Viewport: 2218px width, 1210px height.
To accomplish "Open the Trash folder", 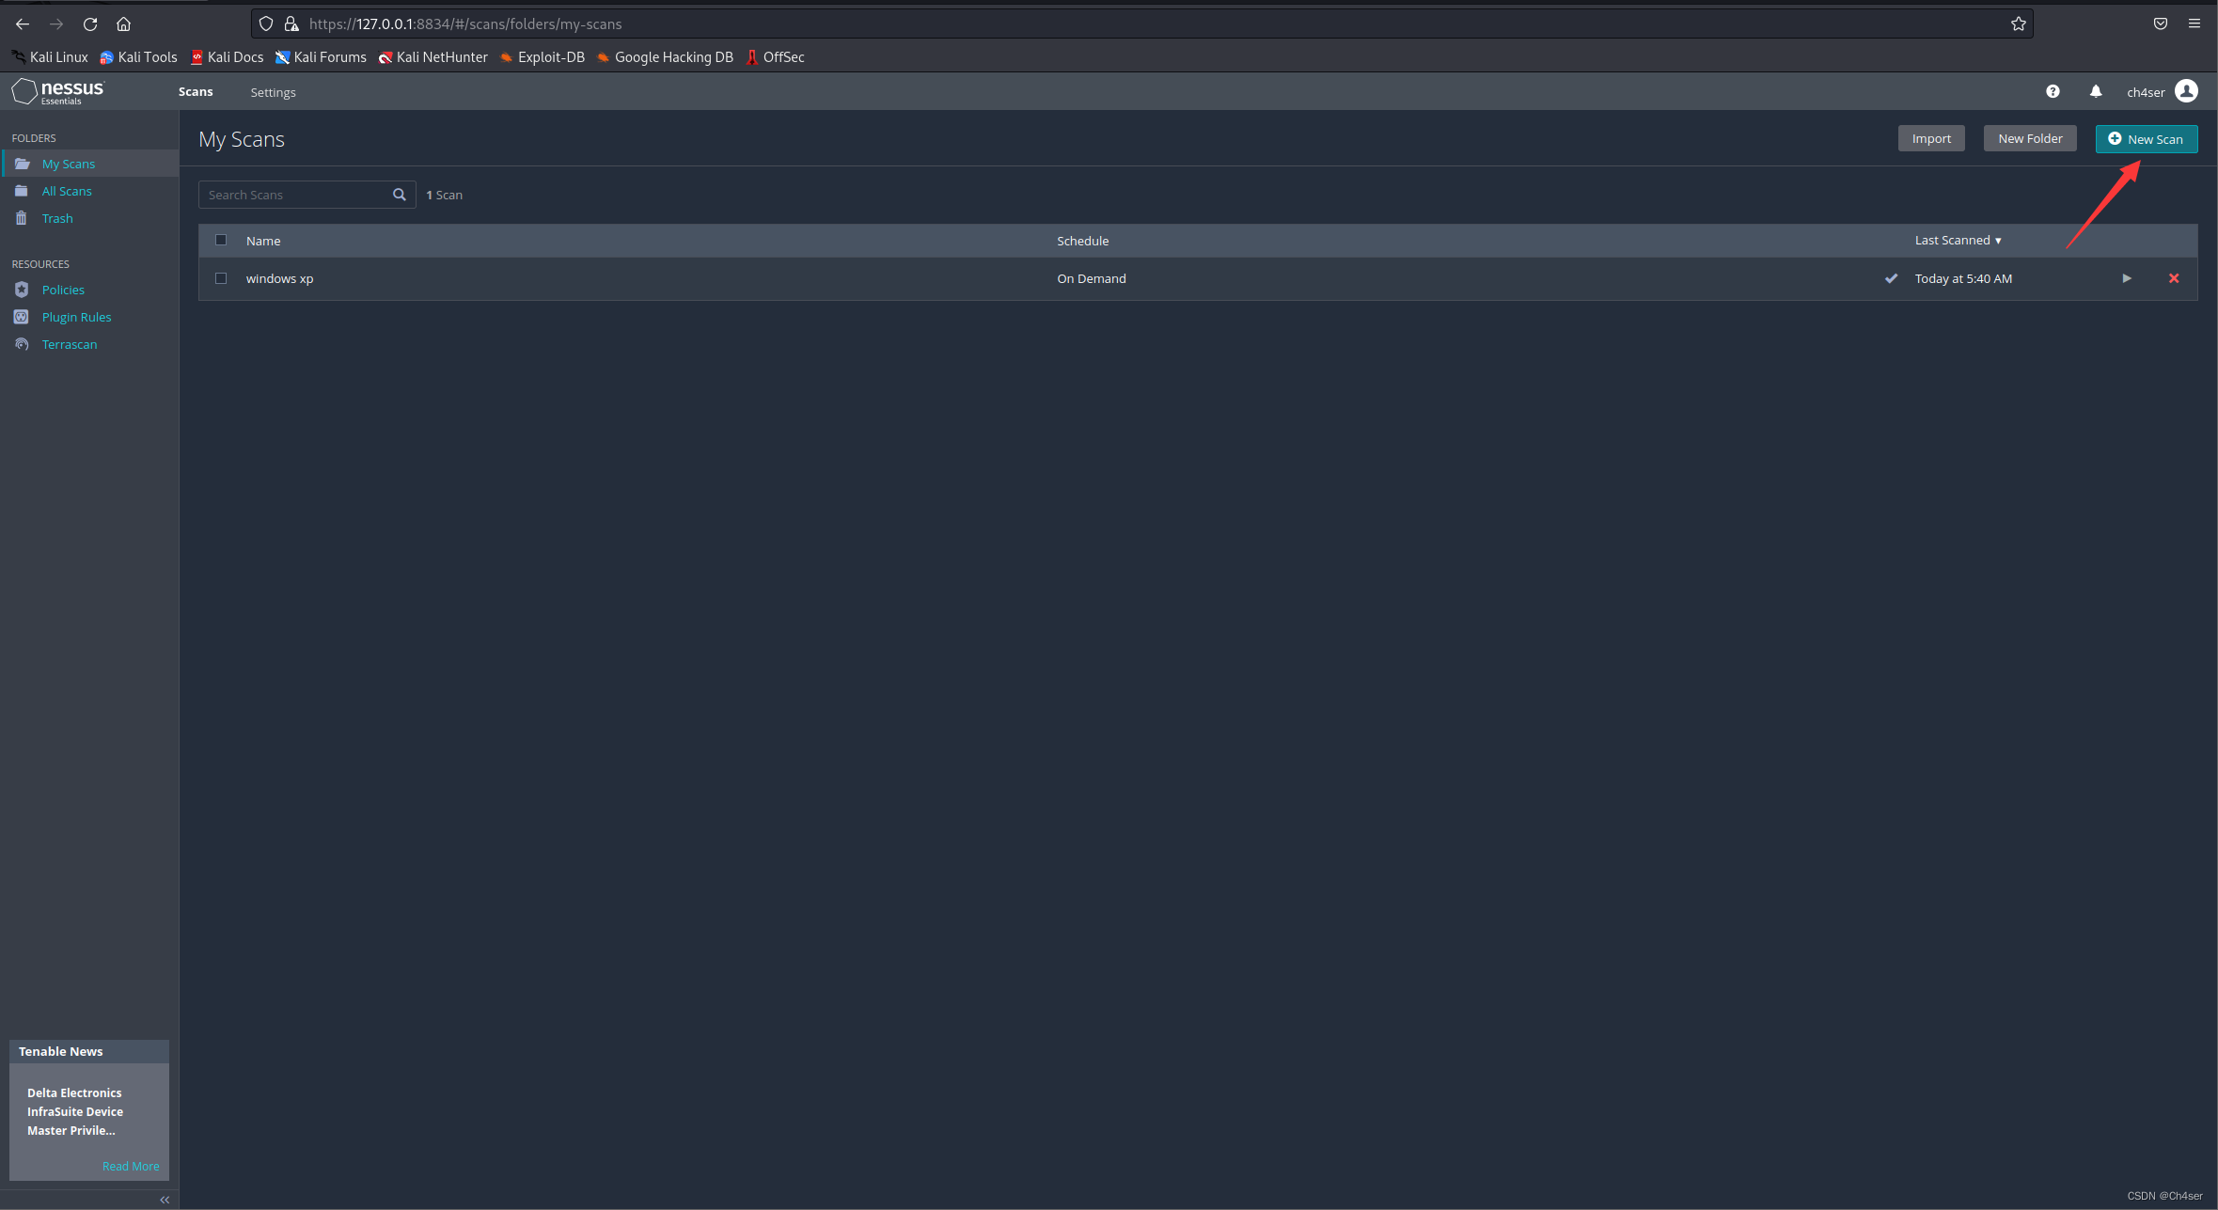I will click(56, 218).
